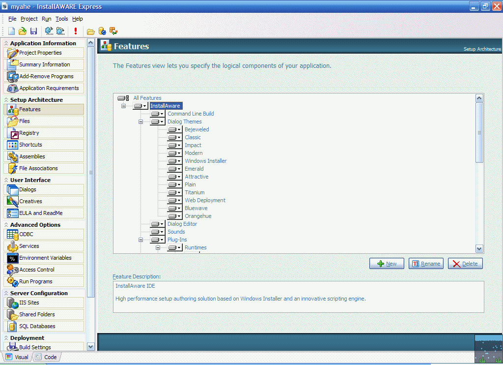Select Environment Variables in Advanced Options
Viewport: 503px width, 365px height.
pyautogui.click(x=45, y=258)
